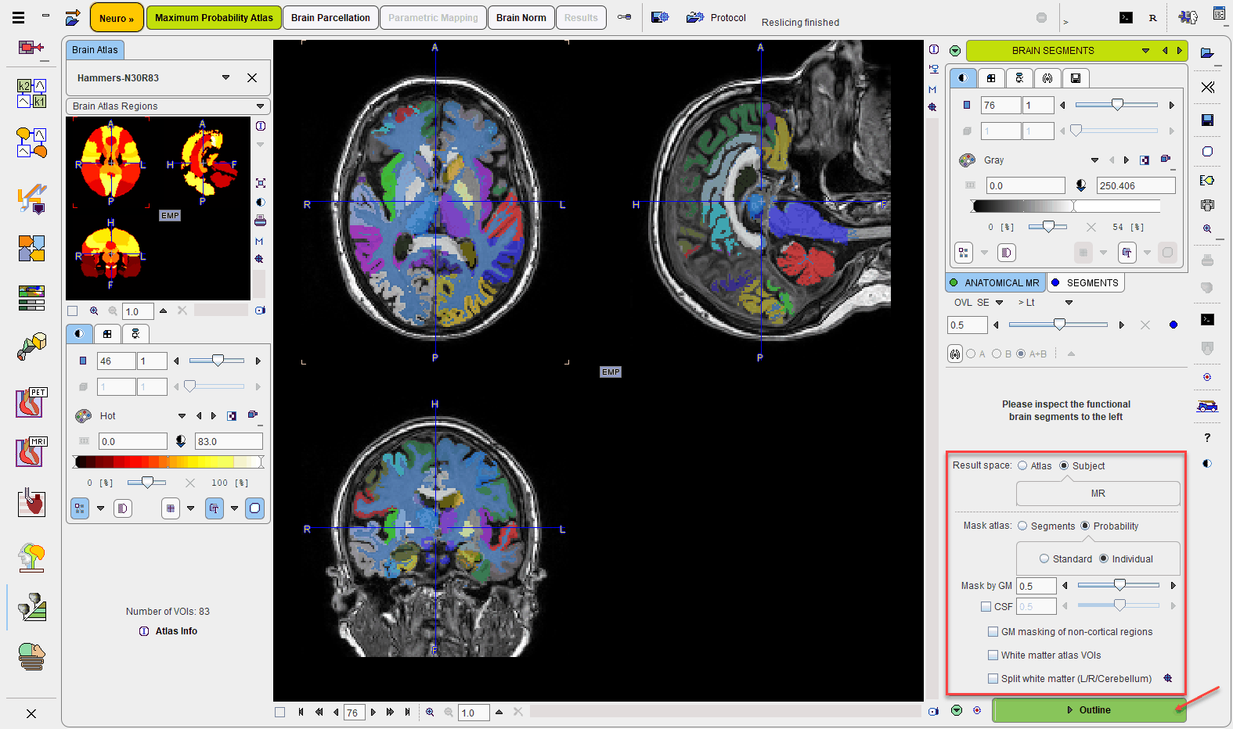
Task: Click the atlas info circle icon beside preview
Action: tap(260, 126)
